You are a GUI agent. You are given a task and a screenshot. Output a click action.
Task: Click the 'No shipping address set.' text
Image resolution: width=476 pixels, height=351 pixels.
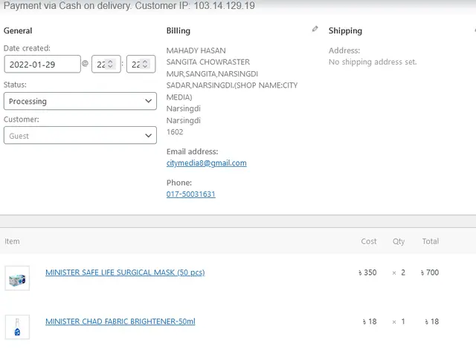pyautogui.click(x=373, y=62)
